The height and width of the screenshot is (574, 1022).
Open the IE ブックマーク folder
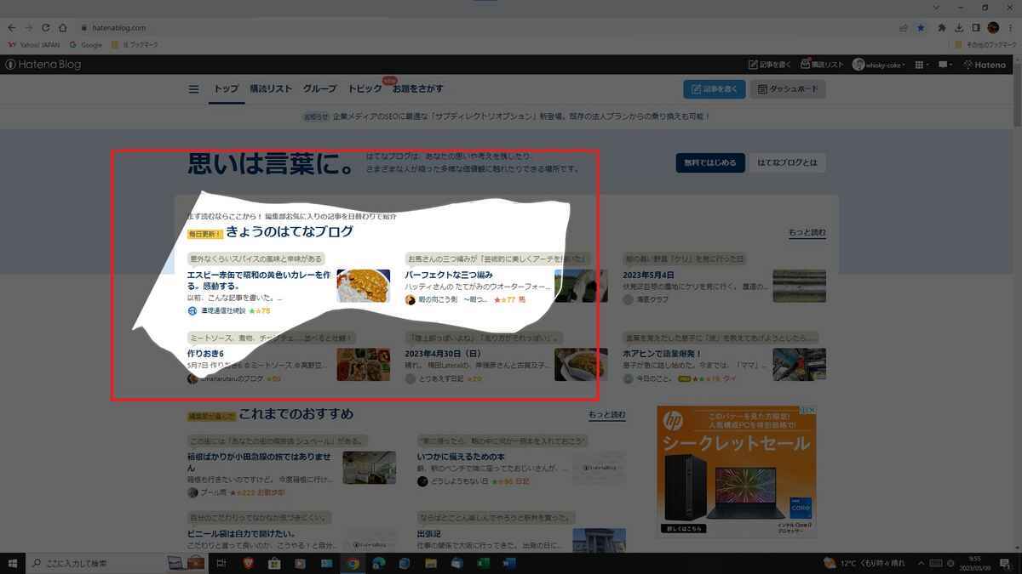click(135, 44)
